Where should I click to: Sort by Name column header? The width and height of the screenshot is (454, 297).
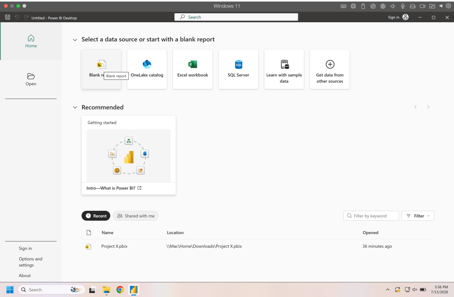pyautogui.click(x=107, y=233)
